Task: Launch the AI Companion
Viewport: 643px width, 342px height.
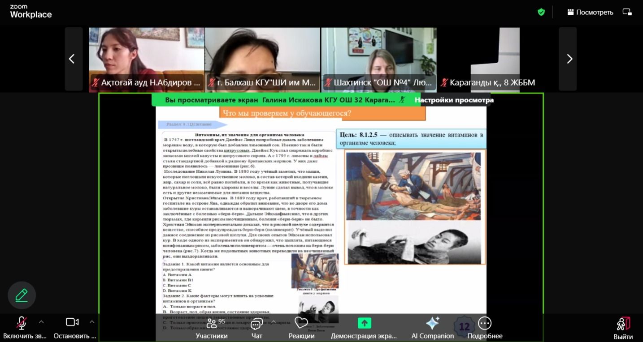Action: [x=432, y=327]
